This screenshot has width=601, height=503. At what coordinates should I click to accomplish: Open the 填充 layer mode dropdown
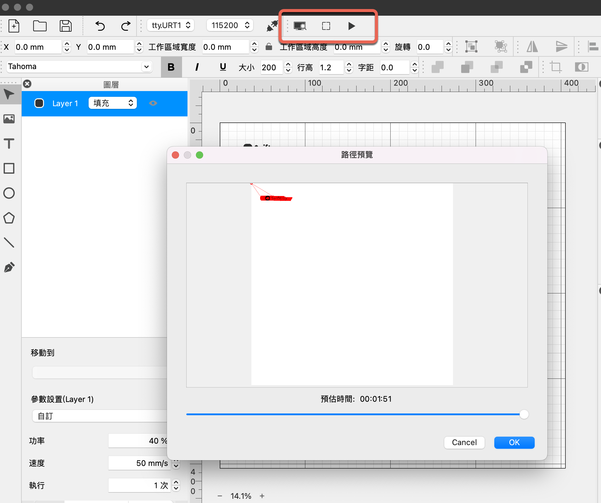point(113,103)
